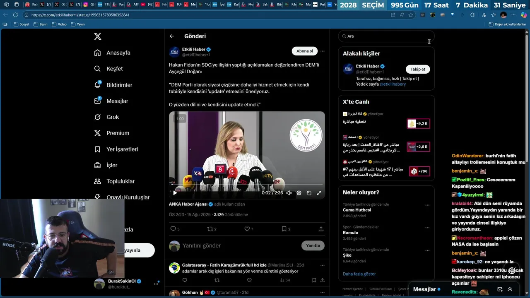Open Sosyal bookmarks folder
Viewport: 530px width, 298px height.
click(22, 24)
